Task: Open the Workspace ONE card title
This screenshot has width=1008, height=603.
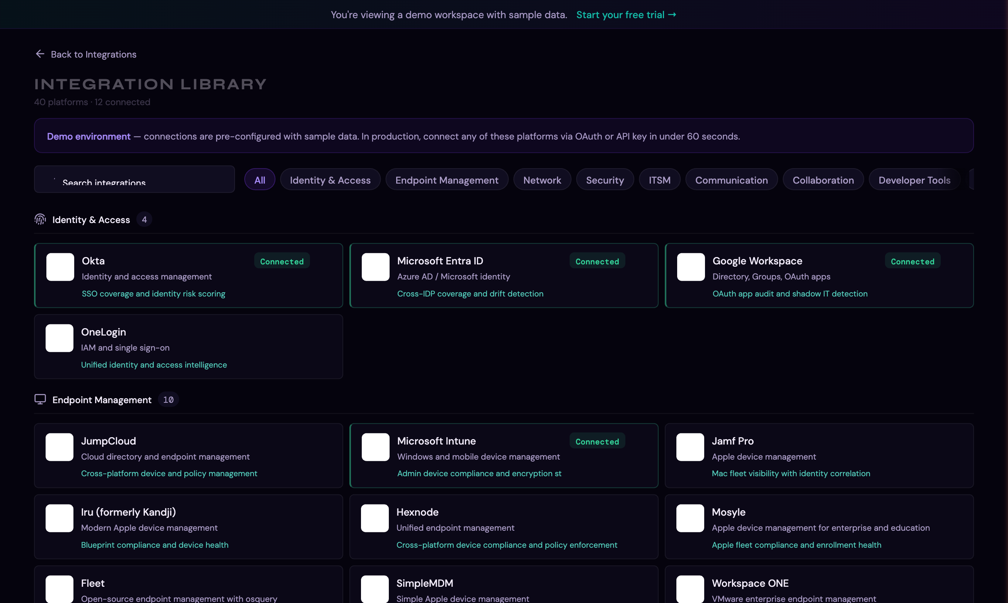Action: [x=750, y=583]
